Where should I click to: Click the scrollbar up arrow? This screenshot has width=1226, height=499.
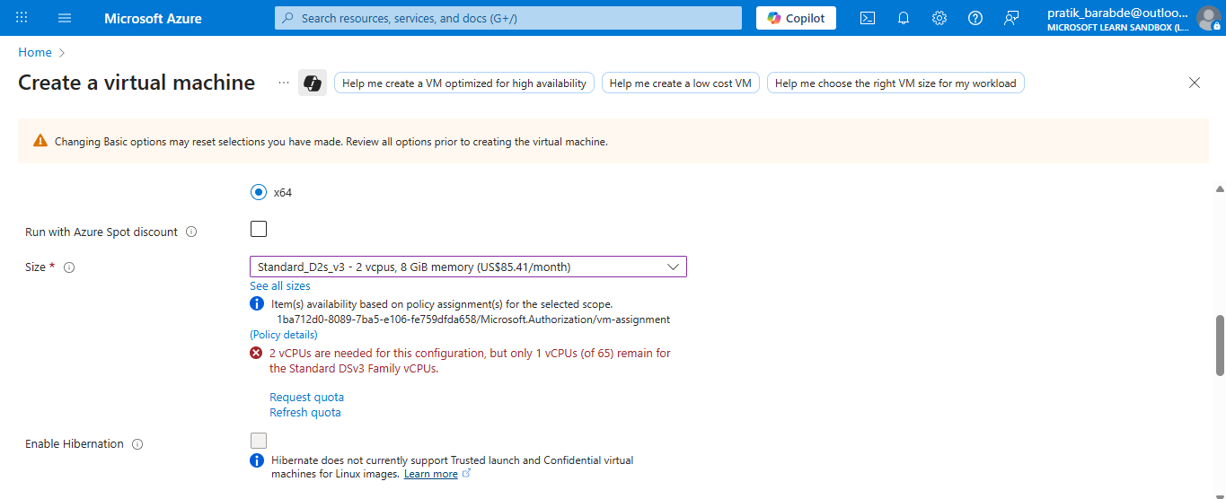1220,188
